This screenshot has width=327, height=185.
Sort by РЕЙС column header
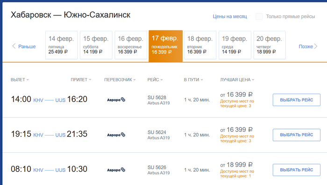click(x=155, y=80)
